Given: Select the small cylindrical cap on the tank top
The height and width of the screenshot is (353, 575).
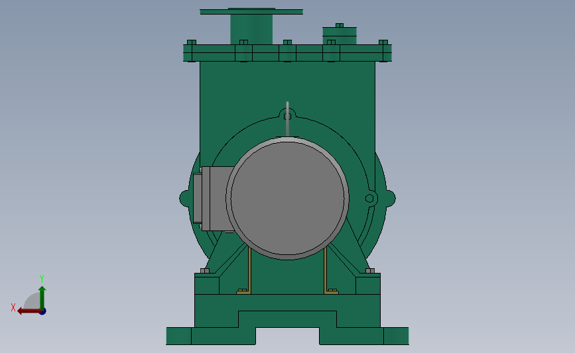Looking at the screenshot, I should 340,36.
